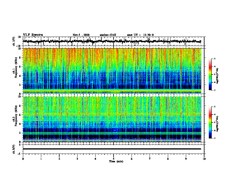230x178 pixels.
Task: Click the "6" kHz tick of ch.2 spectrogram
Action: pos(20,115)
